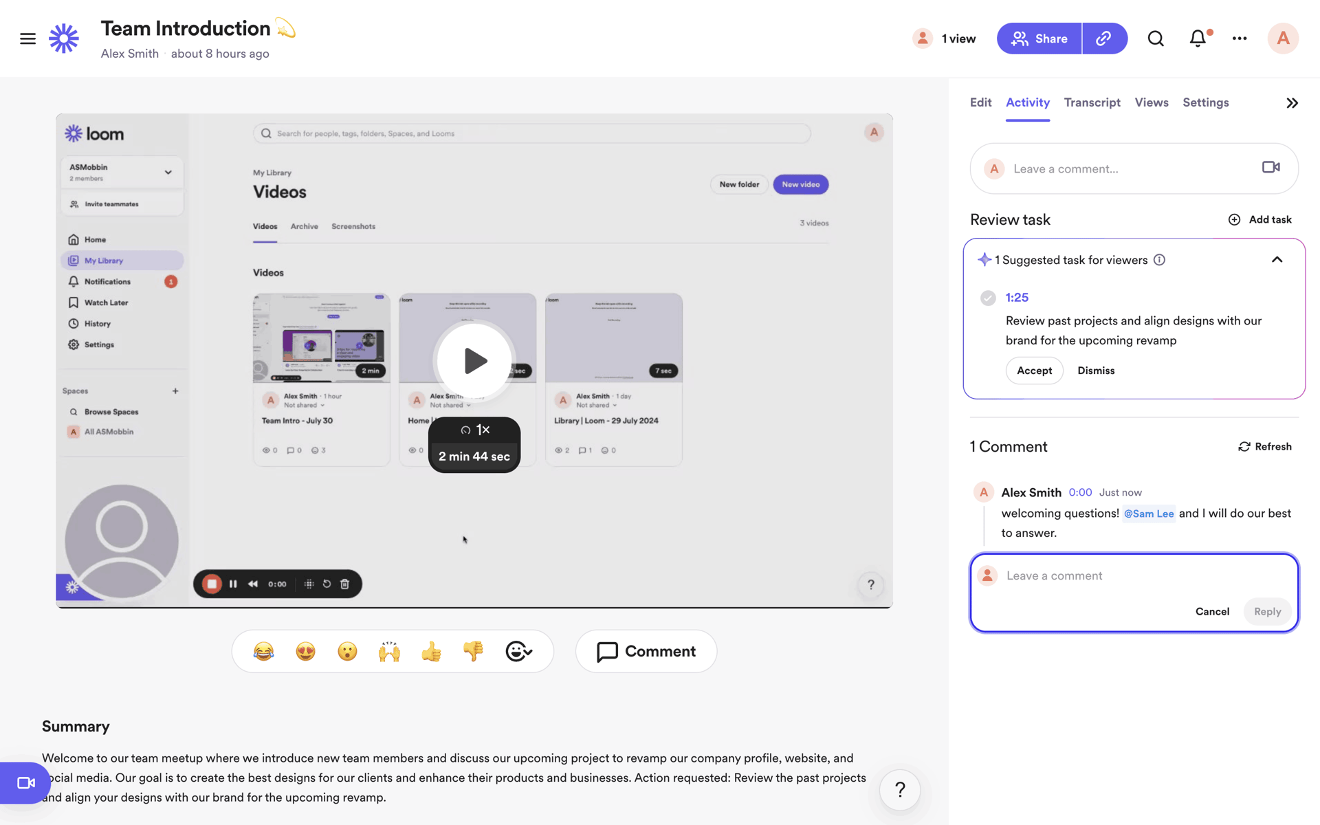1320x825 pixels.
Task: Open search with magnifier icon
Action: tap(1156, 38)
